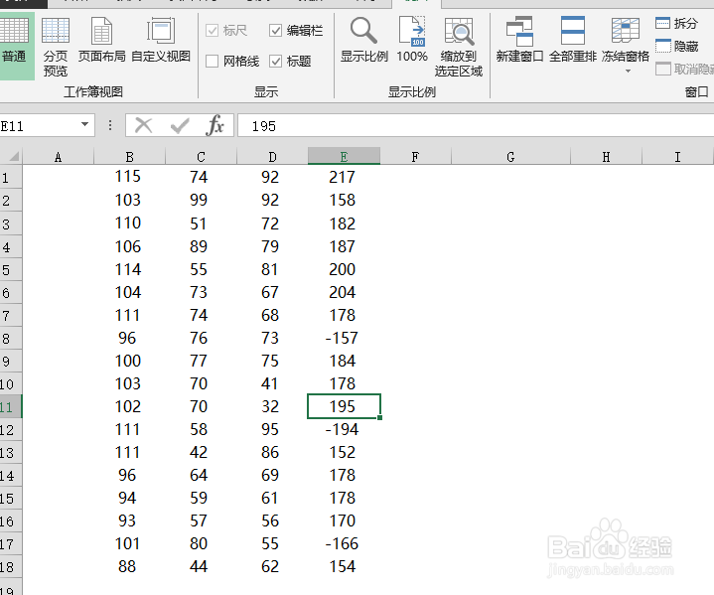This screenshot has width=714, height=595.
Task: Select column C header
Action: click(201, 157)
